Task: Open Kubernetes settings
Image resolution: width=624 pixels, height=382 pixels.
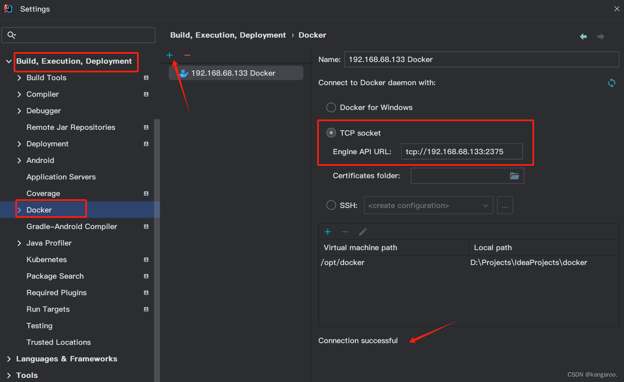Action: (x=46, y=260)
